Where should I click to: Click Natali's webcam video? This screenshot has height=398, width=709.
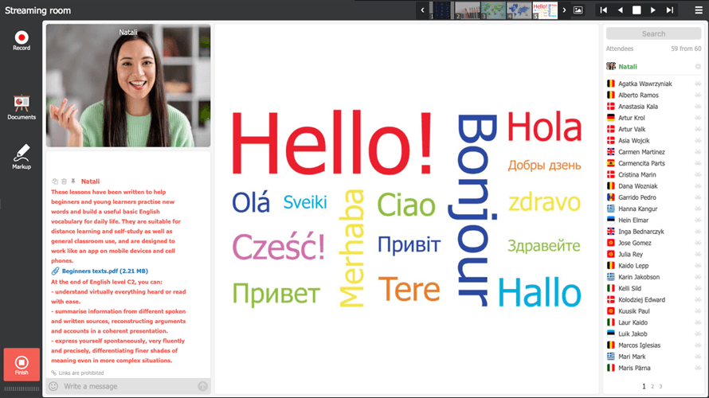(128, 85)
